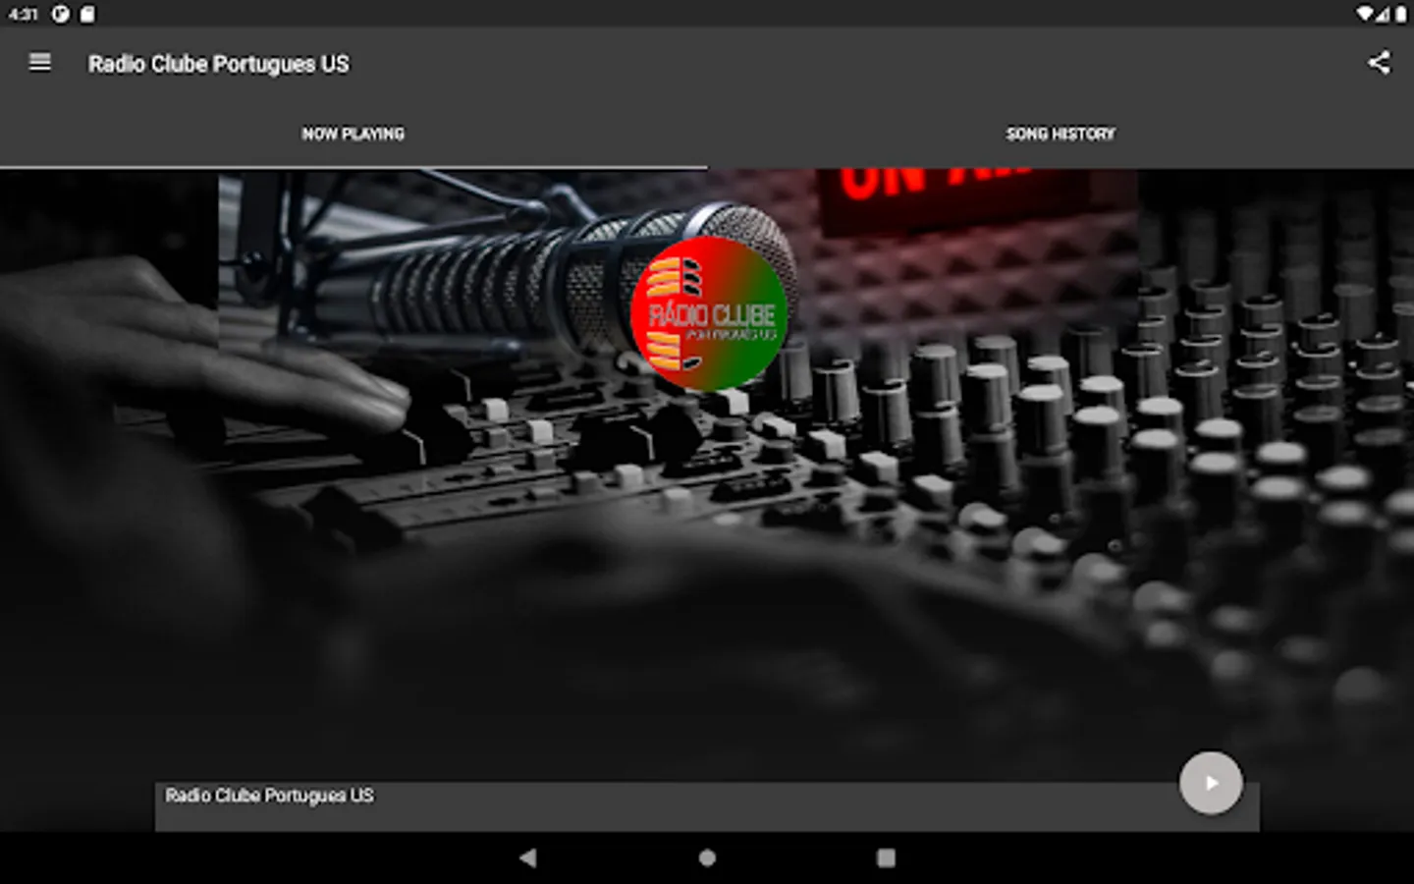
Task: Tap the share icon in toolbar
Action: pyautogui.click(x=1378, y=63)
